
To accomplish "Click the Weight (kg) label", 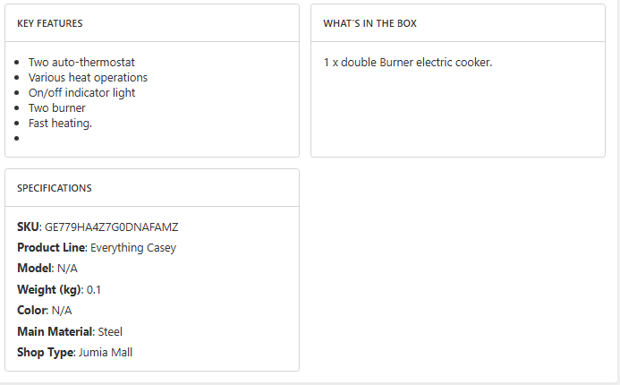I will (48, 290).
